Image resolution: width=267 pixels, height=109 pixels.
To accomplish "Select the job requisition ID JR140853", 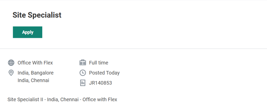I will (x=100, y=83).
